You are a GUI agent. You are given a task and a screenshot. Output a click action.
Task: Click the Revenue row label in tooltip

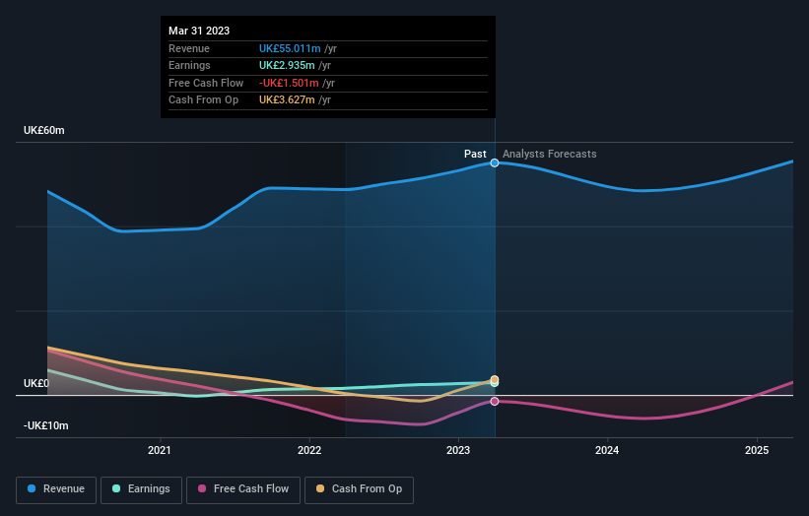click(x=189, y=48)
